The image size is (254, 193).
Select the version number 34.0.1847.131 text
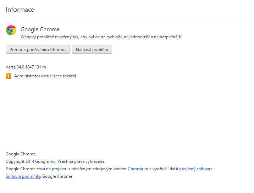[31, 67]
